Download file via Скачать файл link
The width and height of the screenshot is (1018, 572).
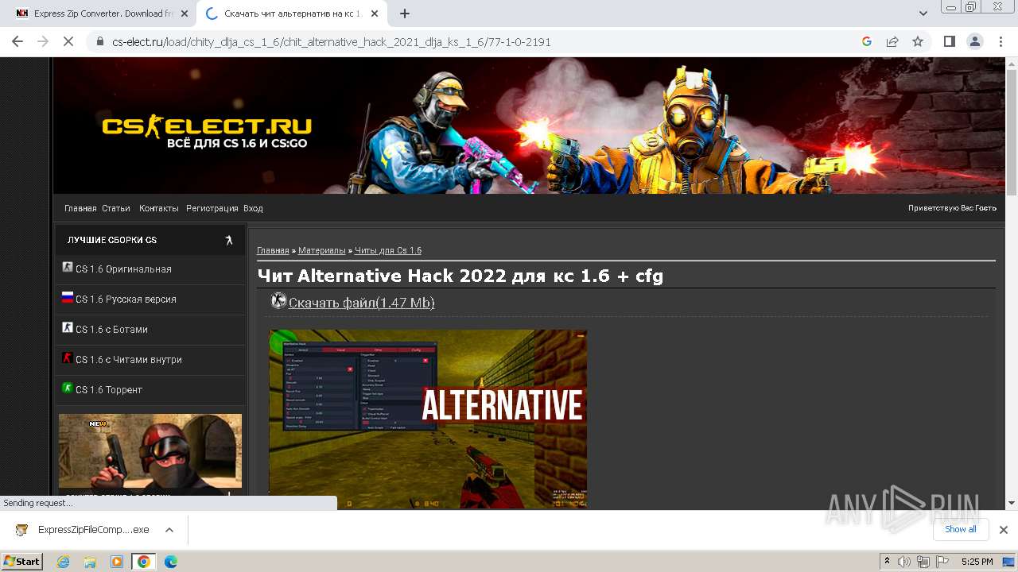click(x=361, y=303)
